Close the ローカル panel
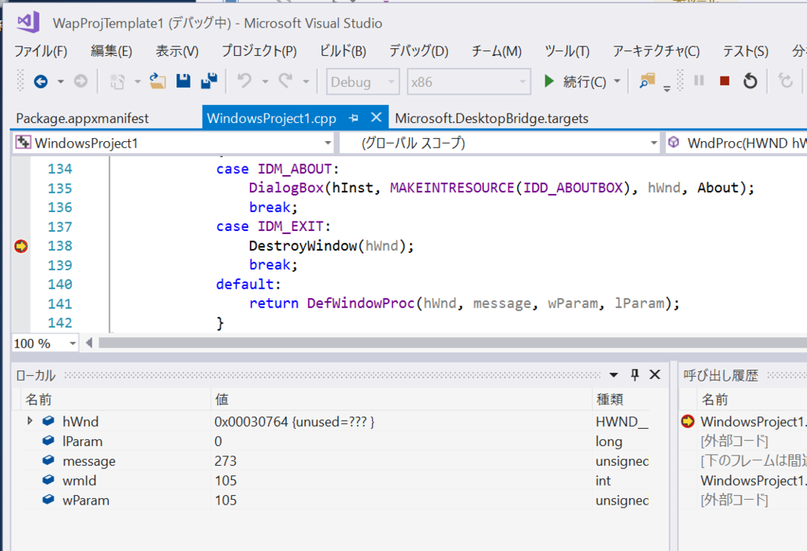Viewport: 807px width, 551px height. pyautogui.click(x=655, y=375)
